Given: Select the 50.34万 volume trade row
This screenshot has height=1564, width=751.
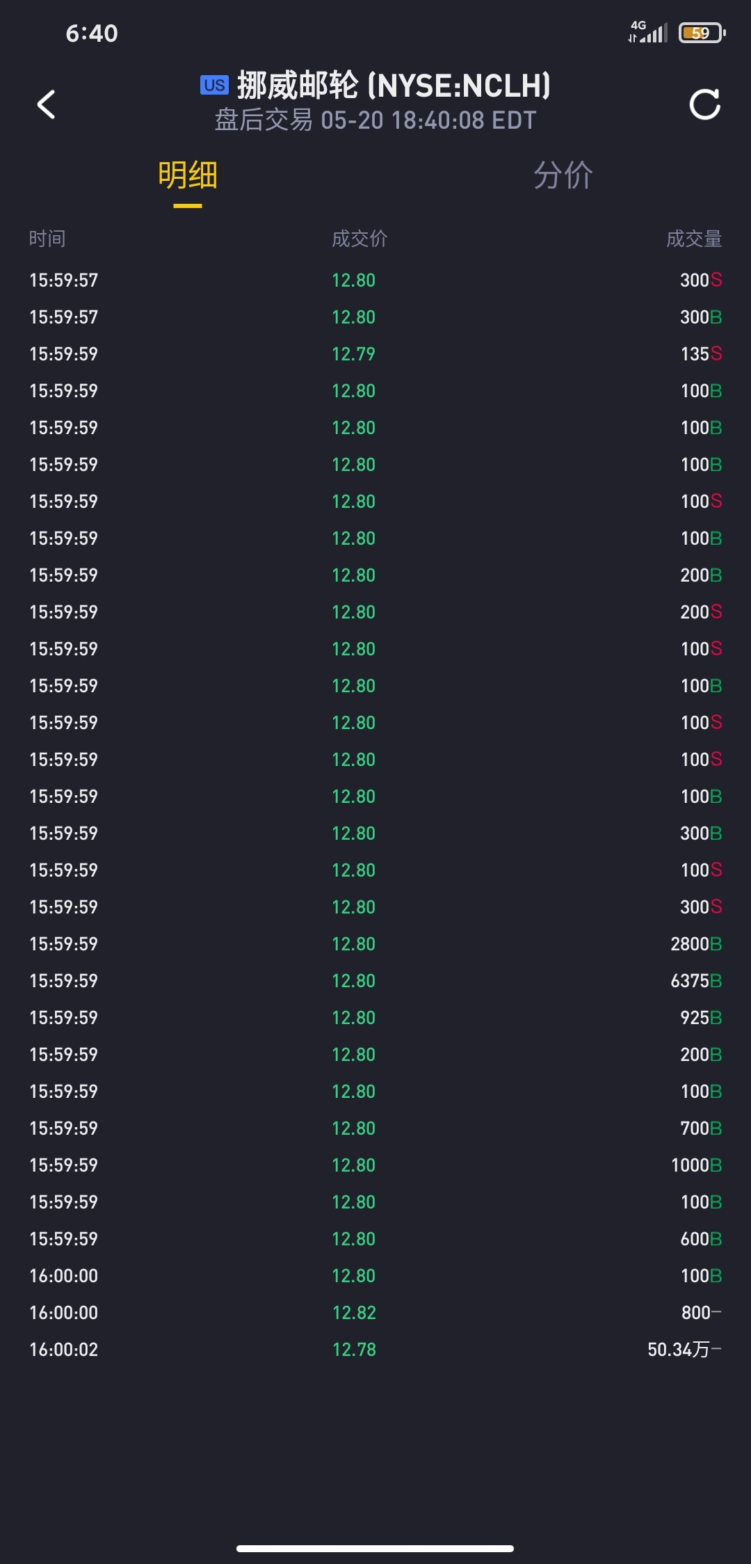Looking at the screenshot, I should pyautogui.click(x=375, y=1350).
